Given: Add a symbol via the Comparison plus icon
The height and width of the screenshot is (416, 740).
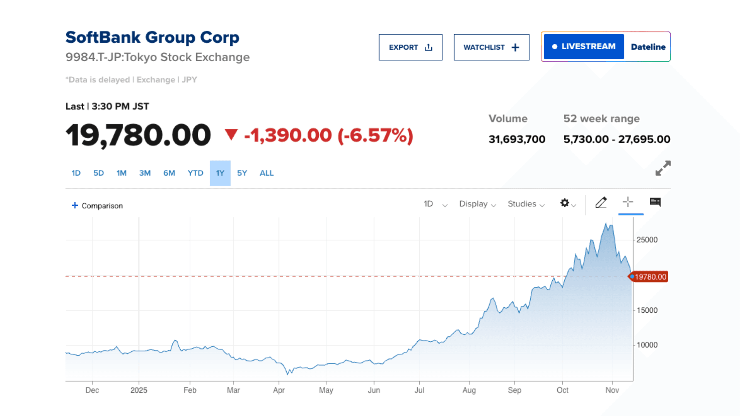Looking at the screenshot, I should [74, 205].
